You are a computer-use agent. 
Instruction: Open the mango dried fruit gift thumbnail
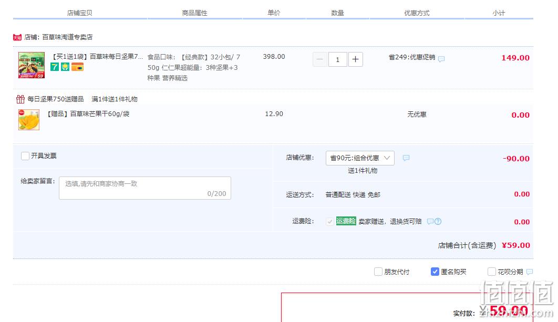tap(29, 120)
